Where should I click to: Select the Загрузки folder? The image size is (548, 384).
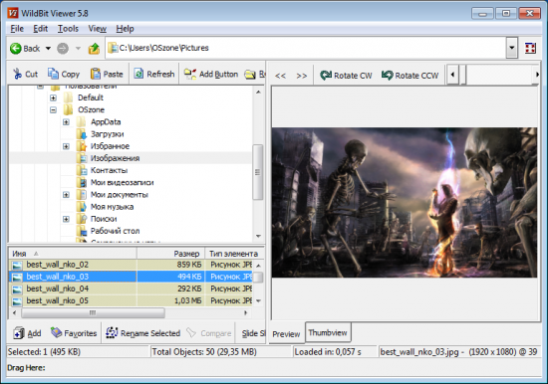[107, 134]
